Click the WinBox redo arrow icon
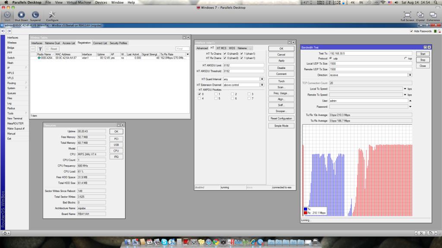Image resolution: width=442 pixels, height=248 pixels. click(8, 31)
